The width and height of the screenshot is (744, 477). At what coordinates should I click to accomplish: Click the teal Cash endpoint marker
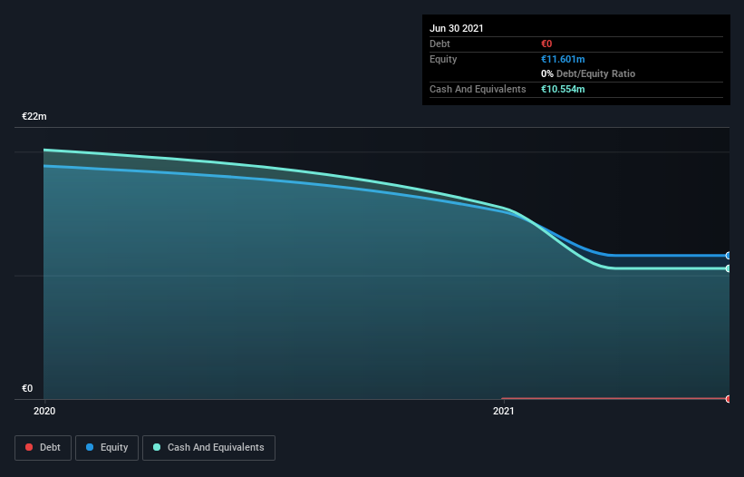pos(729,268)
